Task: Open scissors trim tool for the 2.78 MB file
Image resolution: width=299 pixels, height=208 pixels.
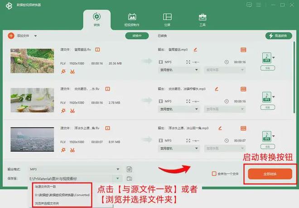Action: [x=72, y=111]
